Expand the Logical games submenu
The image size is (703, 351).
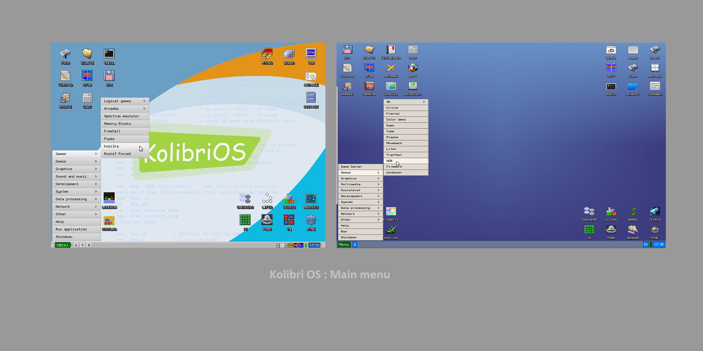tap(125, 101)
